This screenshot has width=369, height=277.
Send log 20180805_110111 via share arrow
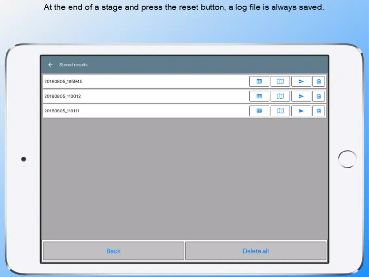pos(301,111)
